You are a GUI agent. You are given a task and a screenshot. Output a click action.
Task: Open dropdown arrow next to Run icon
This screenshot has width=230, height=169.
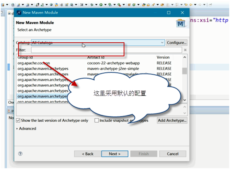click(x=106, y=5)
